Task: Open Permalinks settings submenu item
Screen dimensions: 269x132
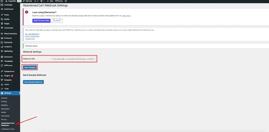Action: click(5, 116)
